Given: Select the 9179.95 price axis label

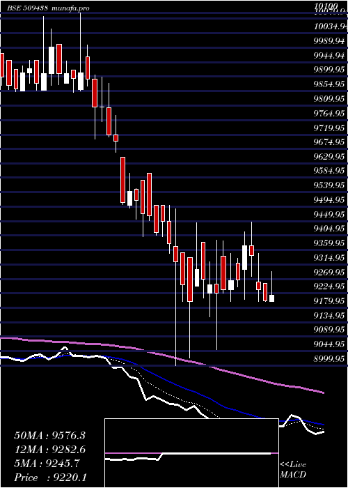Looking at the screenshot, I should click(x=329, y=301).
